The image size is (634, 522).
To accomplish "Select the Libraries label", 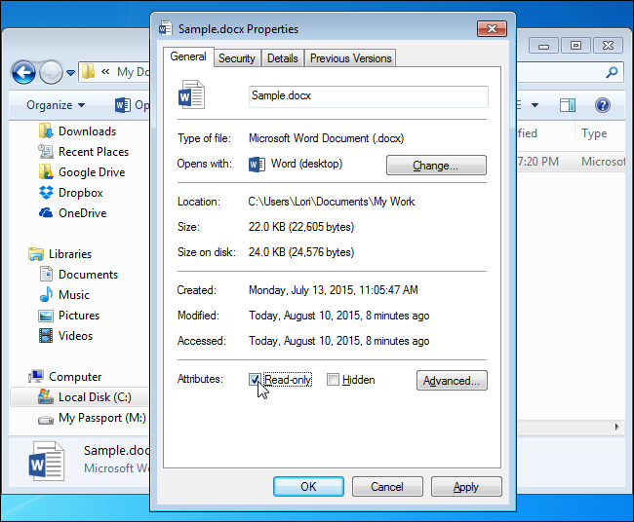I will [x=70, y=254].
